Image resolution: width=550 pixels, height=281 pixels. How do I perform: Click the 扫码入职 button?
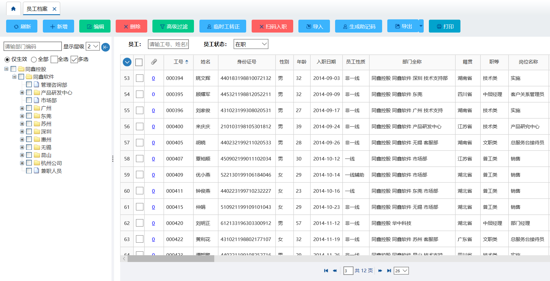(272, 26)
